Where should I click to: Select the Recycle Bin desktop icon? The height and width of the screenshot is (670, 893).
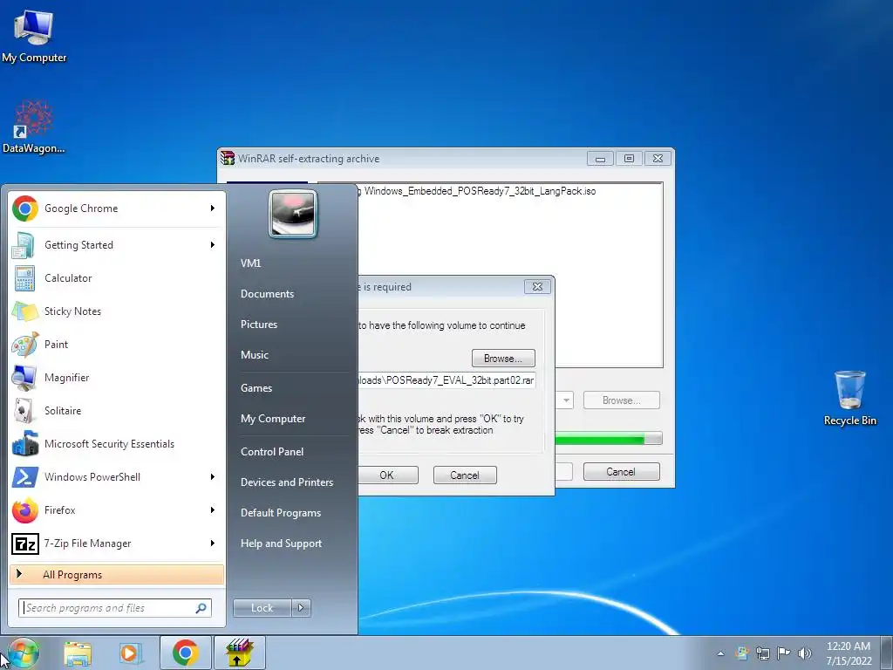click(849, 398)
